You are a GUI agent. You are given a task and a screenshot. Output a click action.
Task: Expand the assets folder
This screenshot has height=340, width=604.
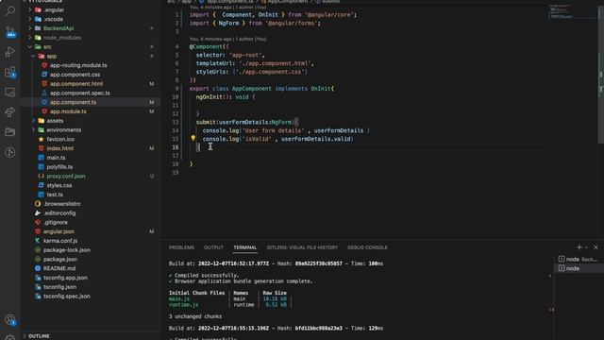34,121
